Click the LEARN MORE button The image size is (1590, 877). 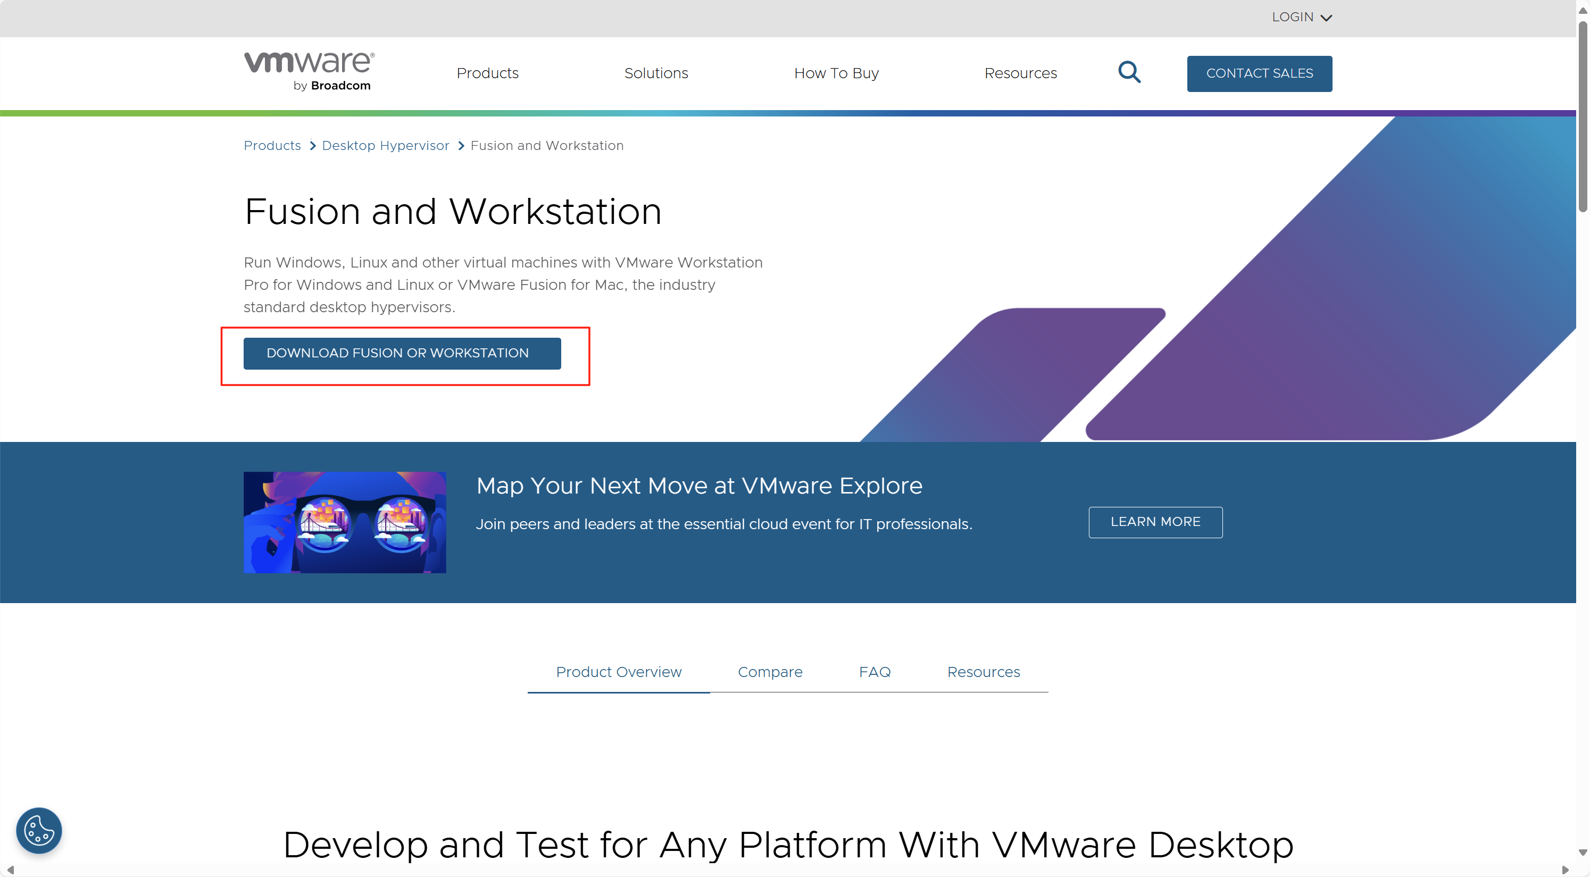tap(1155, 522)
